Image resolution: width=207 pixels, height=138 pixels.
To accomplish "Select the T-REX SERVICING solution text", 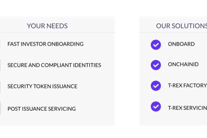I will point(187,108).
